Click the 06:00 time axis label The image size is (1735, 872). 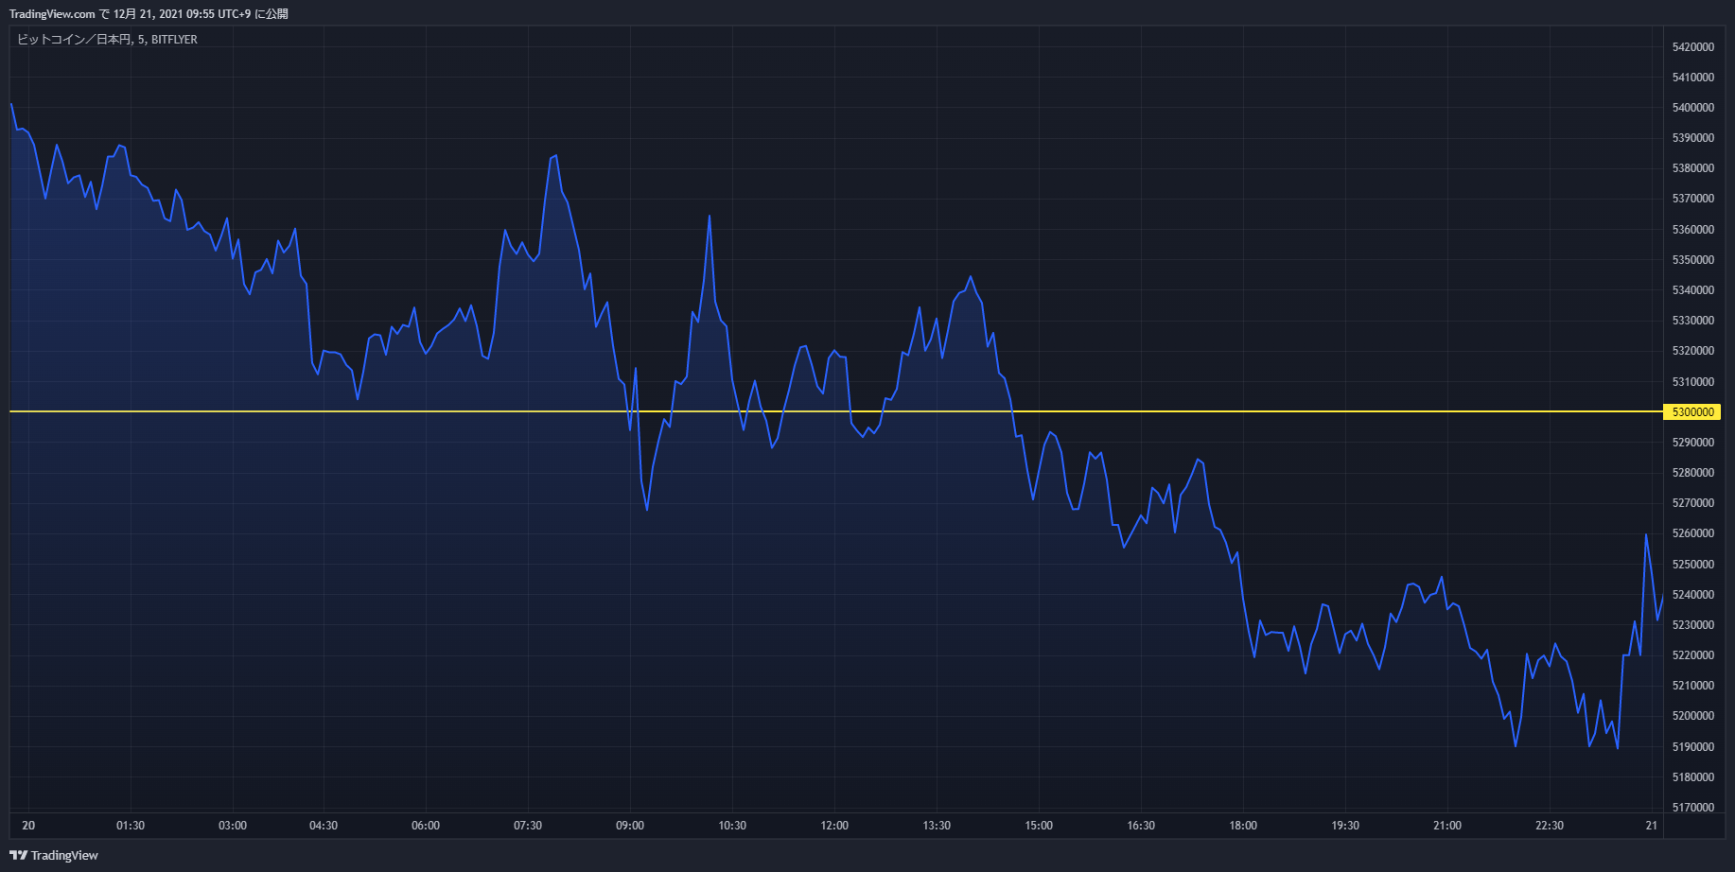[426, 826]
